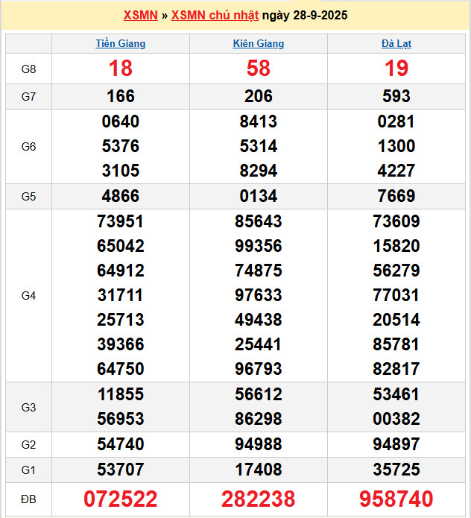
Task: Click the G5 number 4866
Action: (121, 197)
